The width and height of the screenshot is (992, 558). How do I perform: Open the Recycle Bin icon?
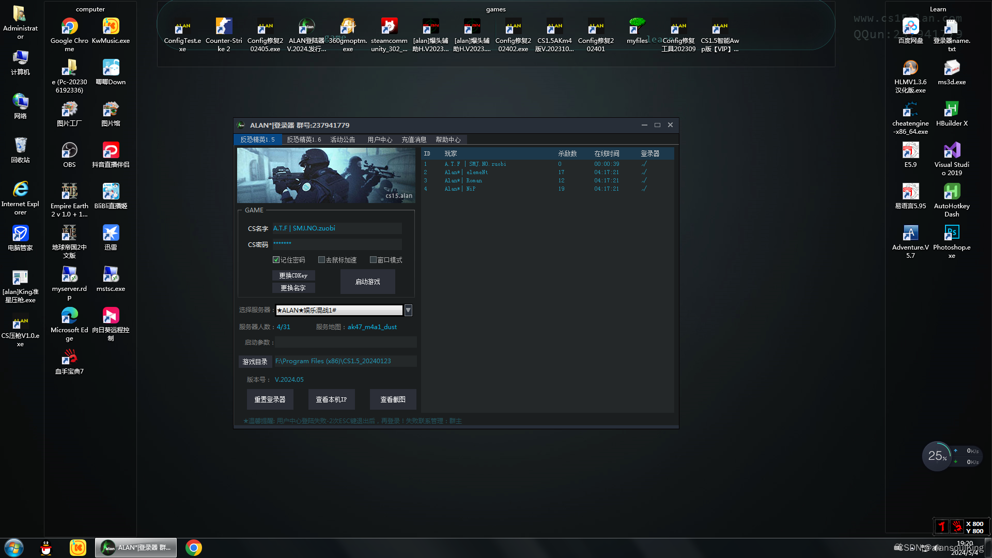pos(20,146)
